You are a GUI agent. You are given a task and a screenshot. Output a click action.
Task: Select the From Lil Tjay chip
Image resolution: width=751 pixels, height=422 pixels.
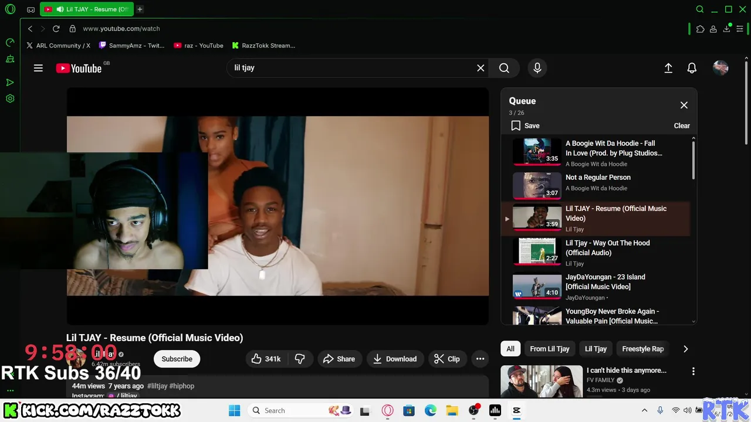(x=550, y=349)
